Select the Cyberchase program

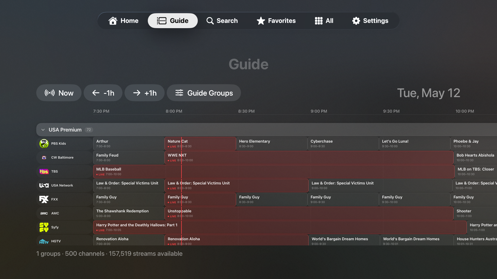(343, 144)
